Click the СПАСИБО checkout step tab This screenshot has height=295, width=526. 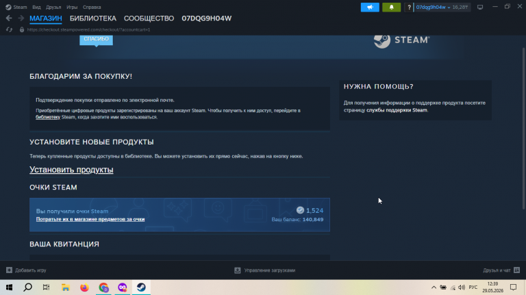click(97, 39)
